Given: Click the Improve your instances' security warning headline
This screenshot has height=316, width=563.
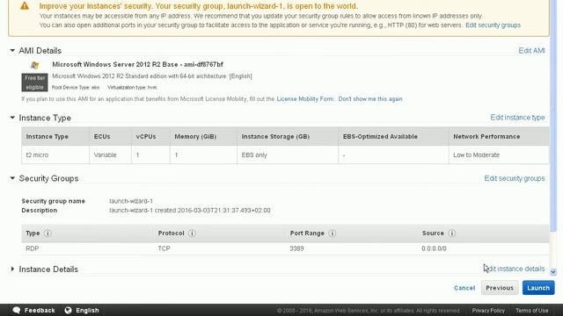Looking at the screenshot, I should coord(199,6).
